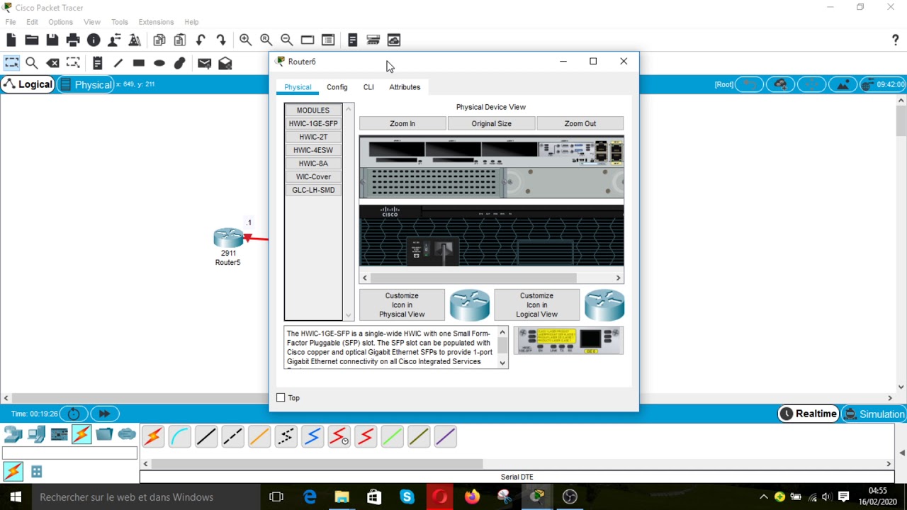Select the GLC-LH-SMD module
The height and width of the screenshot is (510, 907).
313,190
